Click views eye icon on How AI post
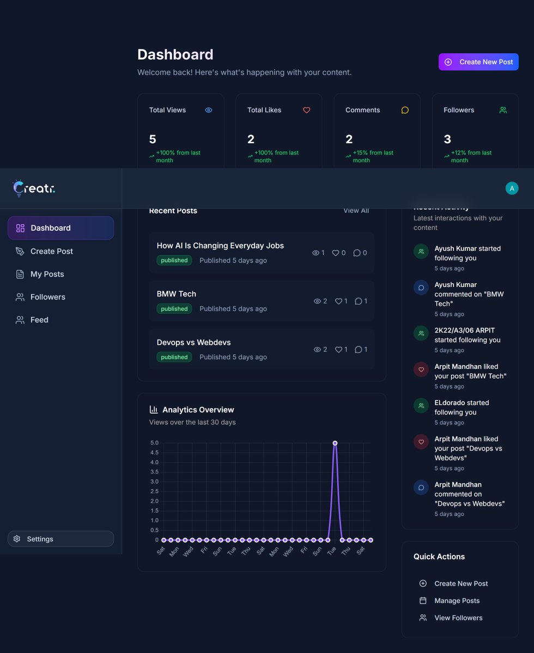Screen dimensions: 534x653 315,252
